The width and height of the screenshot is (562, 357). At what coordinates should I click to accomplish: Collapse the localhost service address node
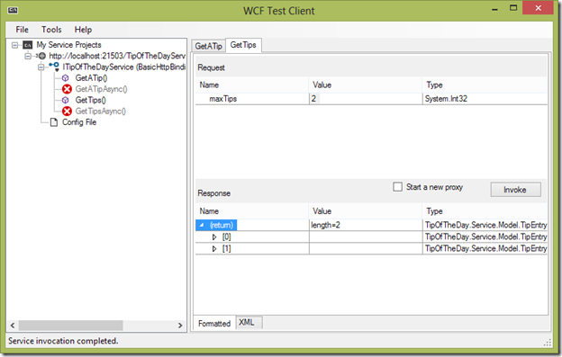28,56
